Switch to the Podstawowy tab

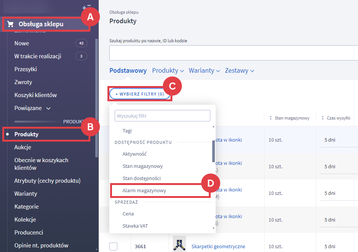[128, 71]
